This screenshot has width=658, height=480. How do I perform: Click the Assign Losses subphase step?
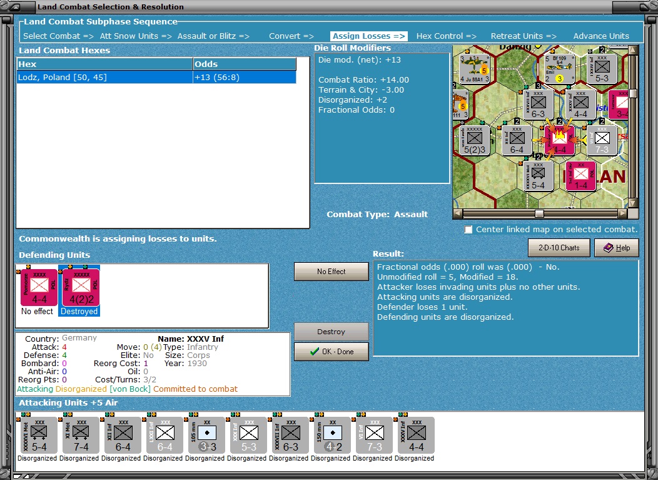pos(369,36)
